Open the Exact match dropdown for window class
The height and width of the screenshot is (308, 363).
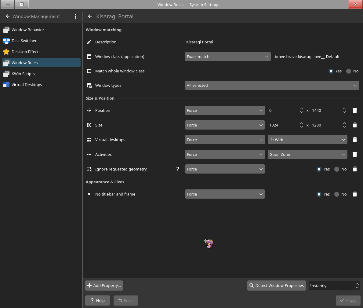(x=228, y=57)
